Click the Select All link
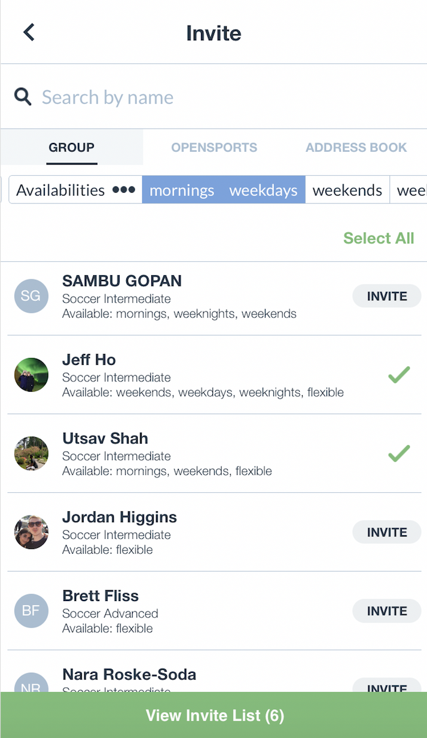 (379, 238)
